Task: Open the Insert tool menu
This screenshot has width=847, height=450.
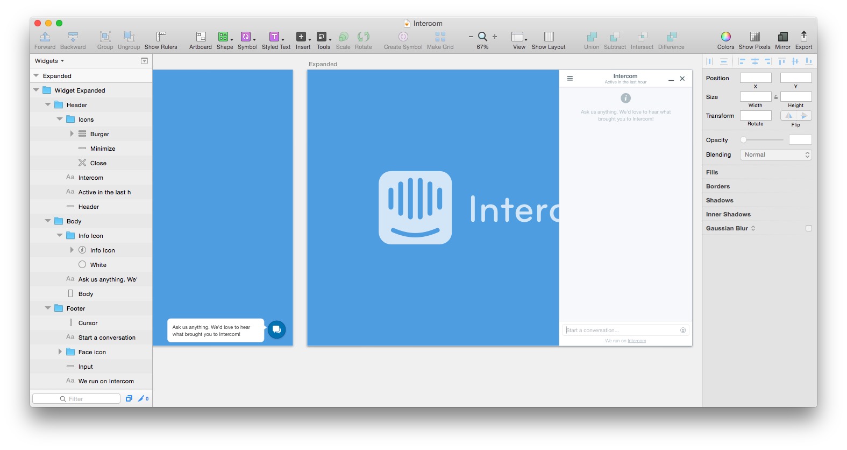Action: (302, 37)
